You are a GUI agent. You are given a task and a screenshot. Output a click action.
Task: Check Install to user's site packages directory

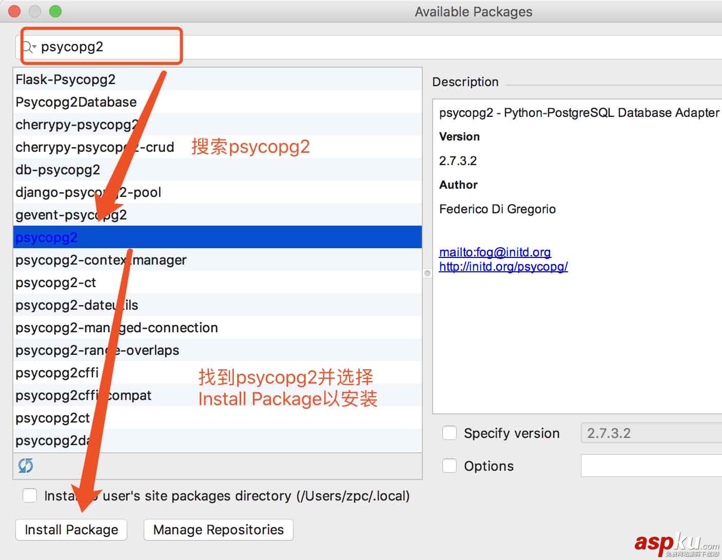(30, 495)
